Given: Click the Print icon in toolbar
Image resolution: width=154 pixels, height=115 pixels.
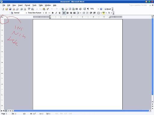Looking at the screenshot, I should point(21,9).
